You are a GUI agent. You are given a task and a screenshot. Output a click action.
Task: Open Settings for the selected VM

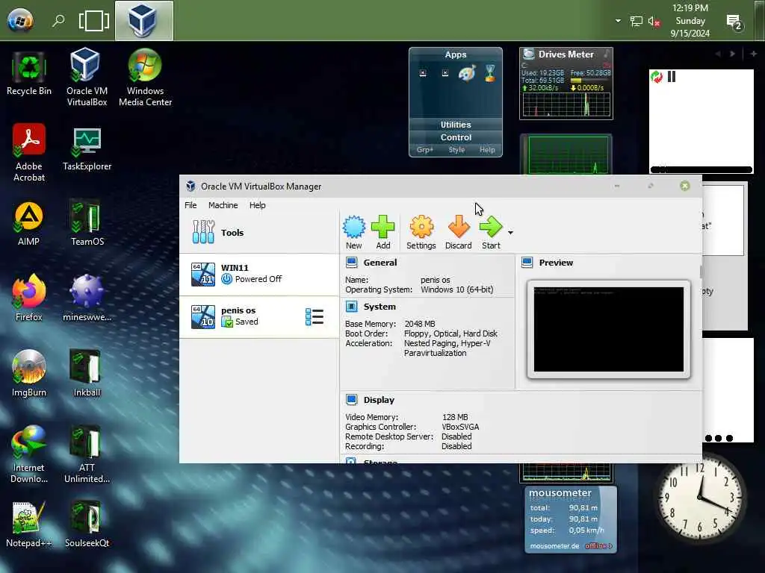[x=421, y=233]
